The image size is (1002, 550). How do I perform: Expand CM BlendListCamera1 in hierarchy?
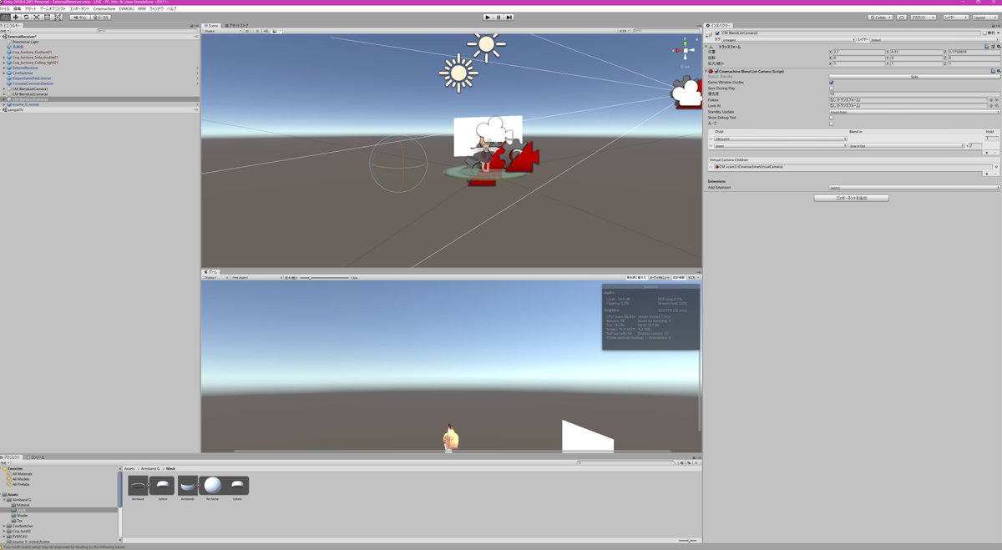[3, 89]
